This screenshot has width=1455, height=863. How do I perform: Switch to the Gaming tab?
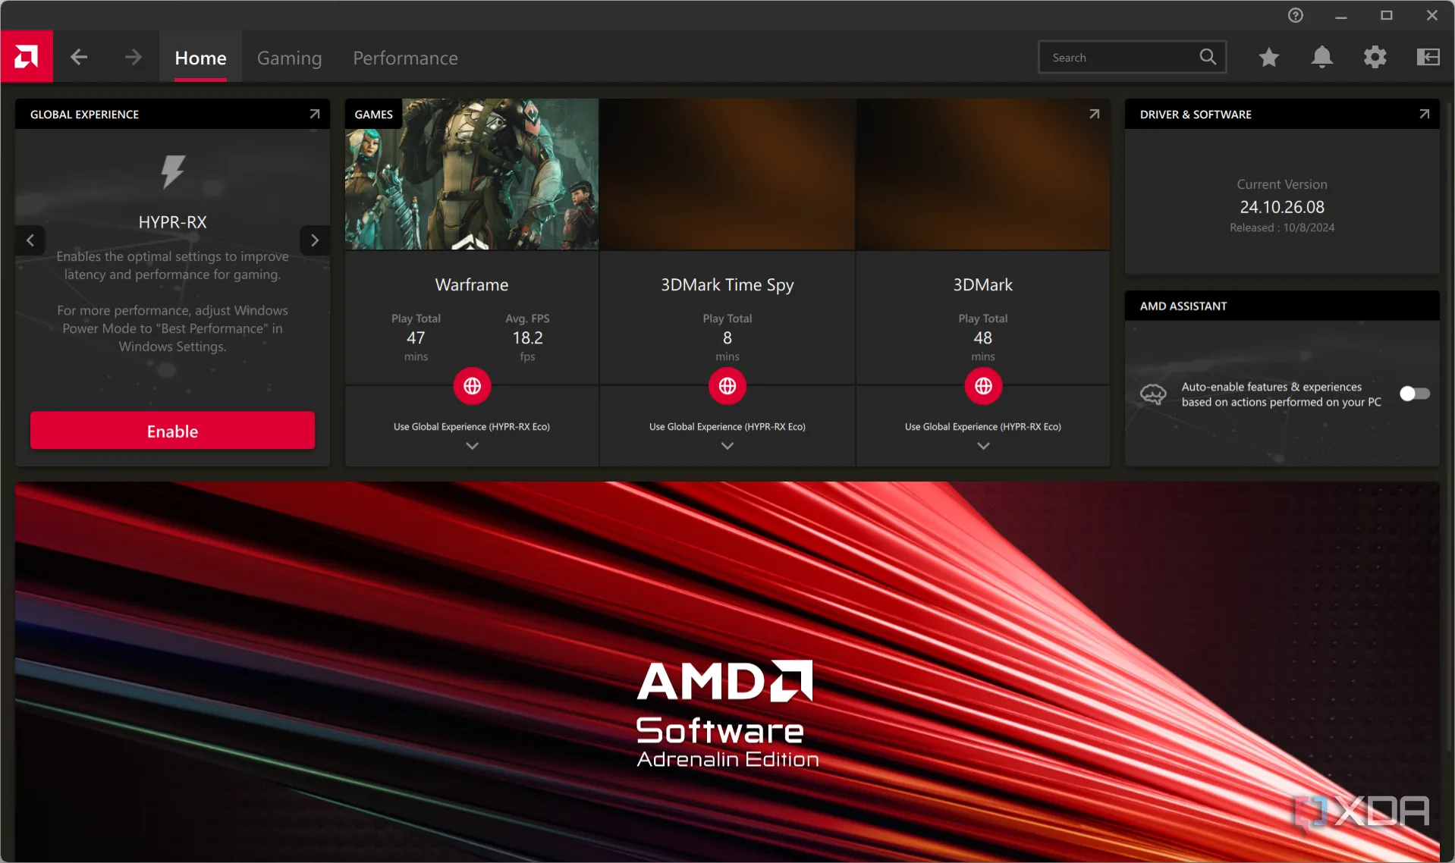289,58
